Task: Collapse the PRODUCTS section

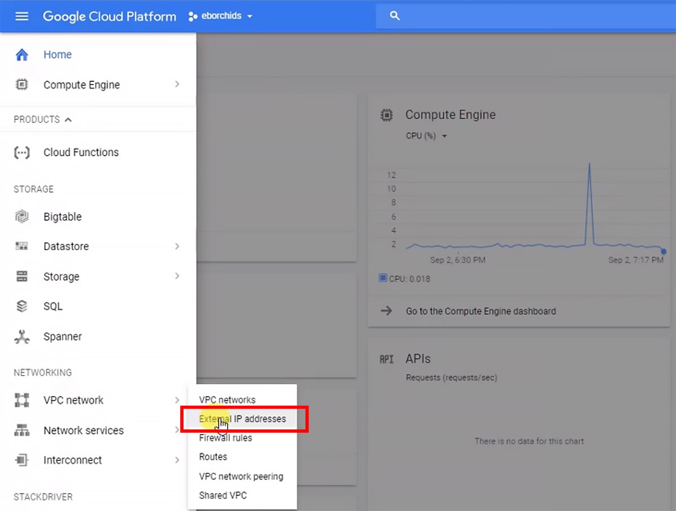Action: click(x=43, y=119)
